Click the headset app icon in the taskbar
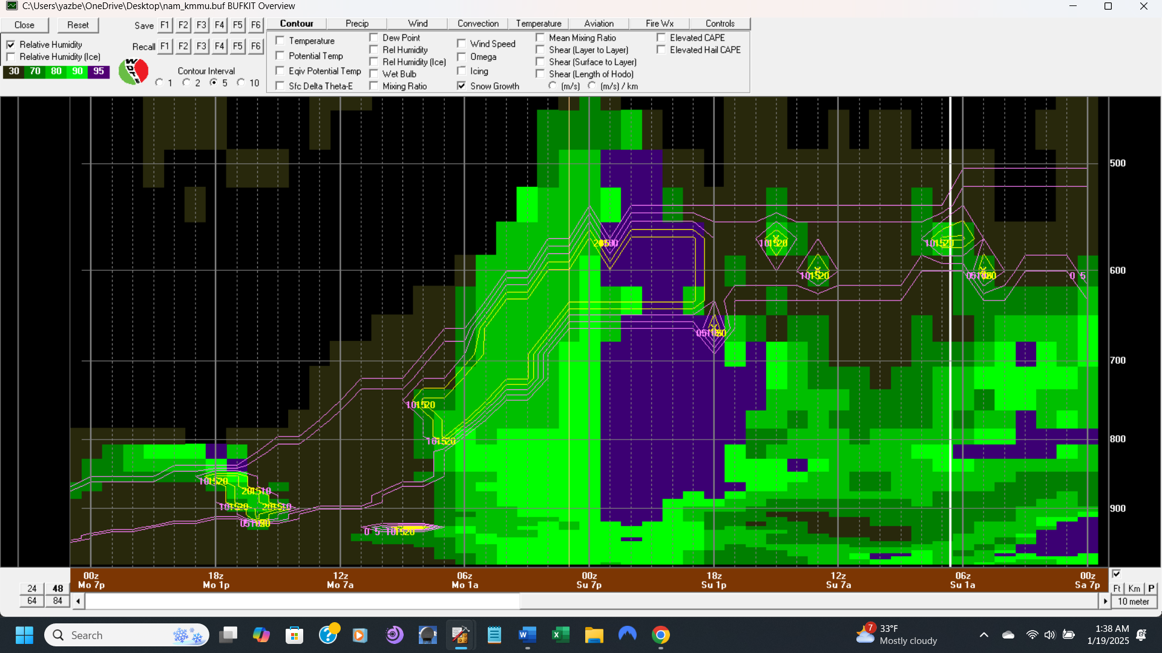 coord(427,635)
